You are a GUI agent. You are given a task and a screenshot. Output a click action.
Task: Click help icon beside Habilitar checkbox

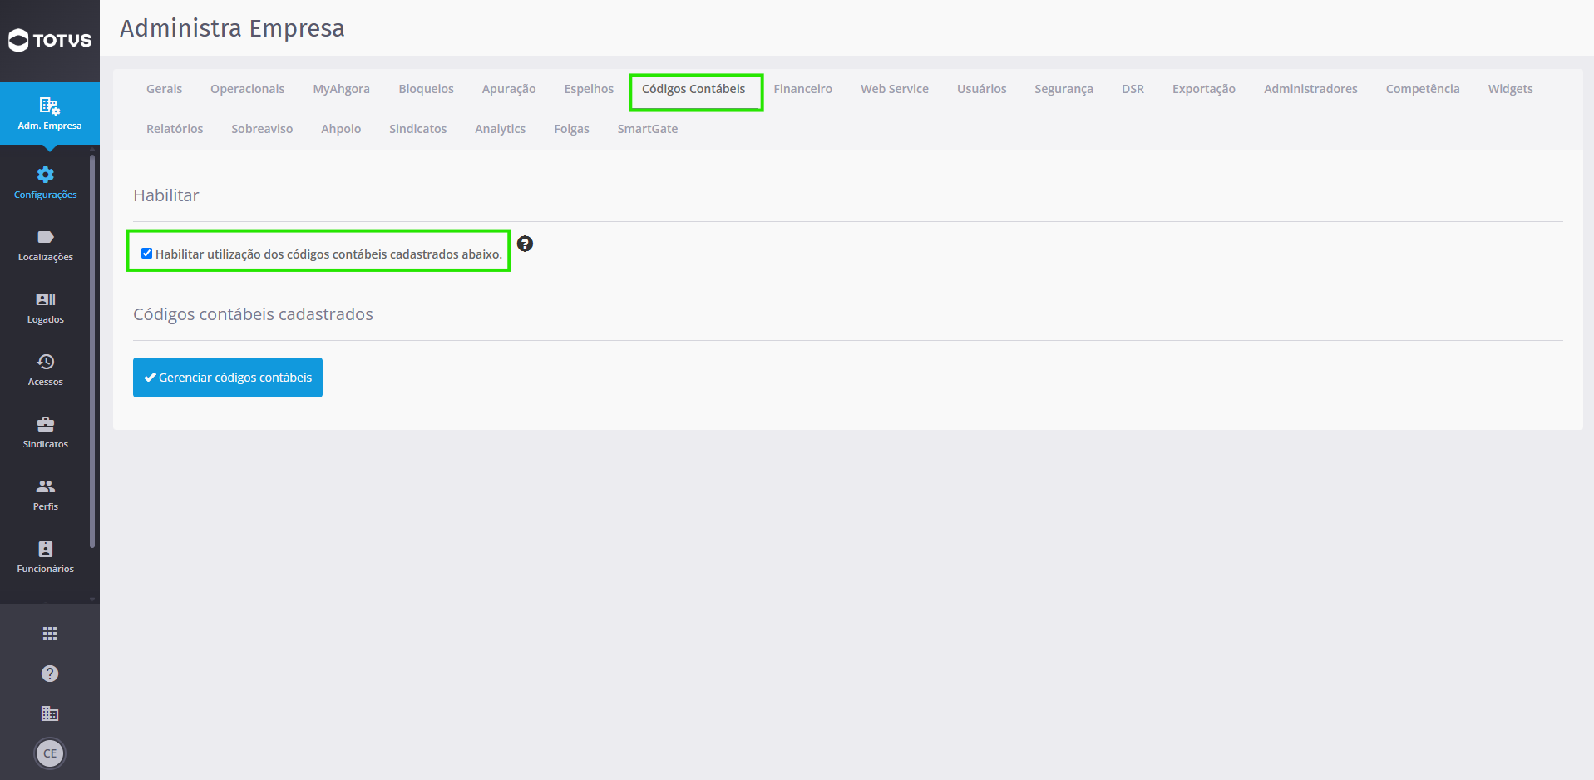[x=525, y=244]
